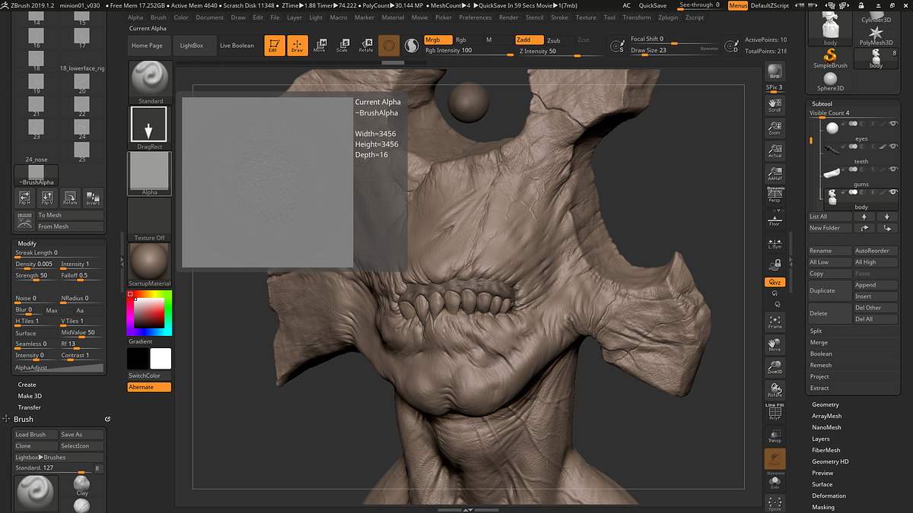Open the Standard brush selector thumbnail
913x513 pixels.
click(150, 82)
